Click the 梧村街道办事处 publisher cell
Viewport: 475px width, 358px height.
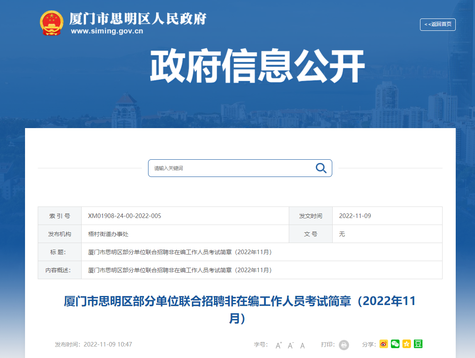(x=108, y=234)
